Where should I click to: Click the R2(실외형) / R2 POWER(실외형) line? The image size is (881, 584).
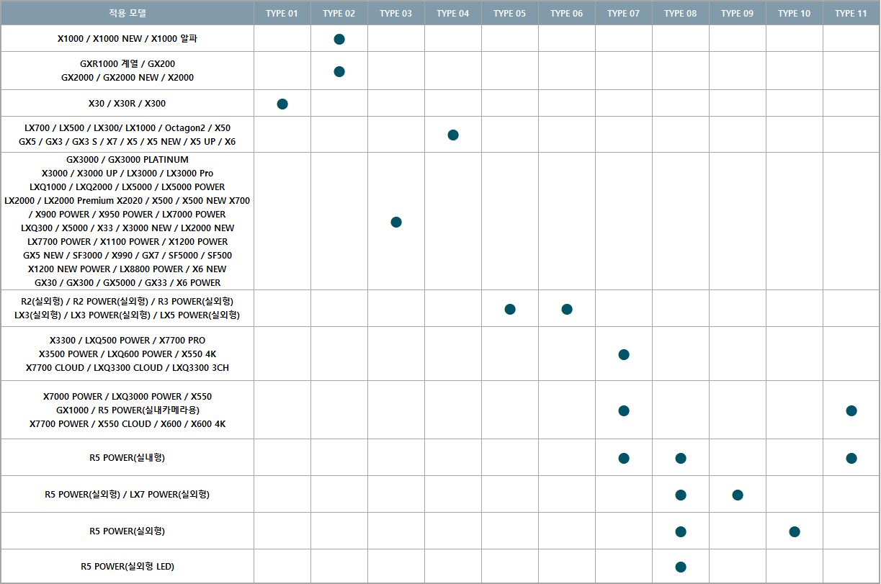coord(128,301)
